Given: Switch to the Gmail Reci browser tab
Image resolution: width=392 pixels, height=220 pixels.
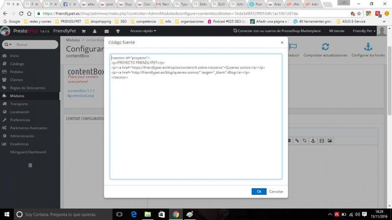Looking at the screenshot, I should pyautogui.click(x=163, y=4).
